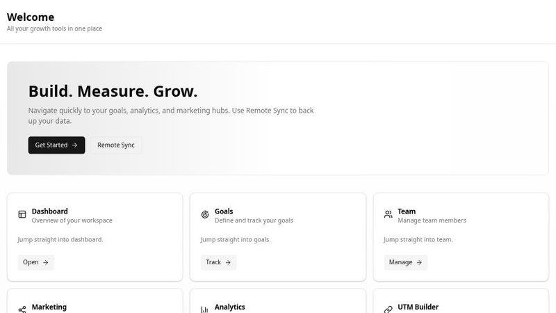The width and height of the screenshot is (556, 313).
Task: Click the arrow icon beside Manage
Action: pos(419,262)
